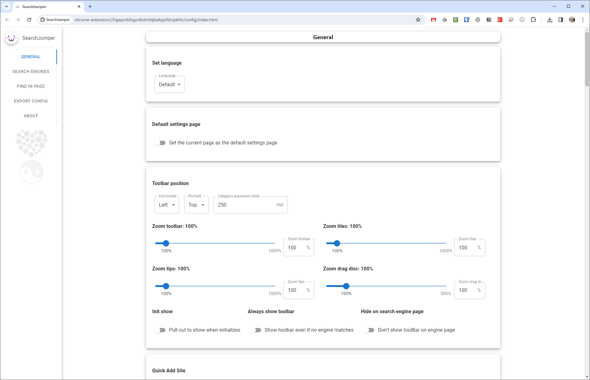This screenshot has width=590, height=380.
Task: Open the Search Engines sidebar tab
Action: pos(31,71)
